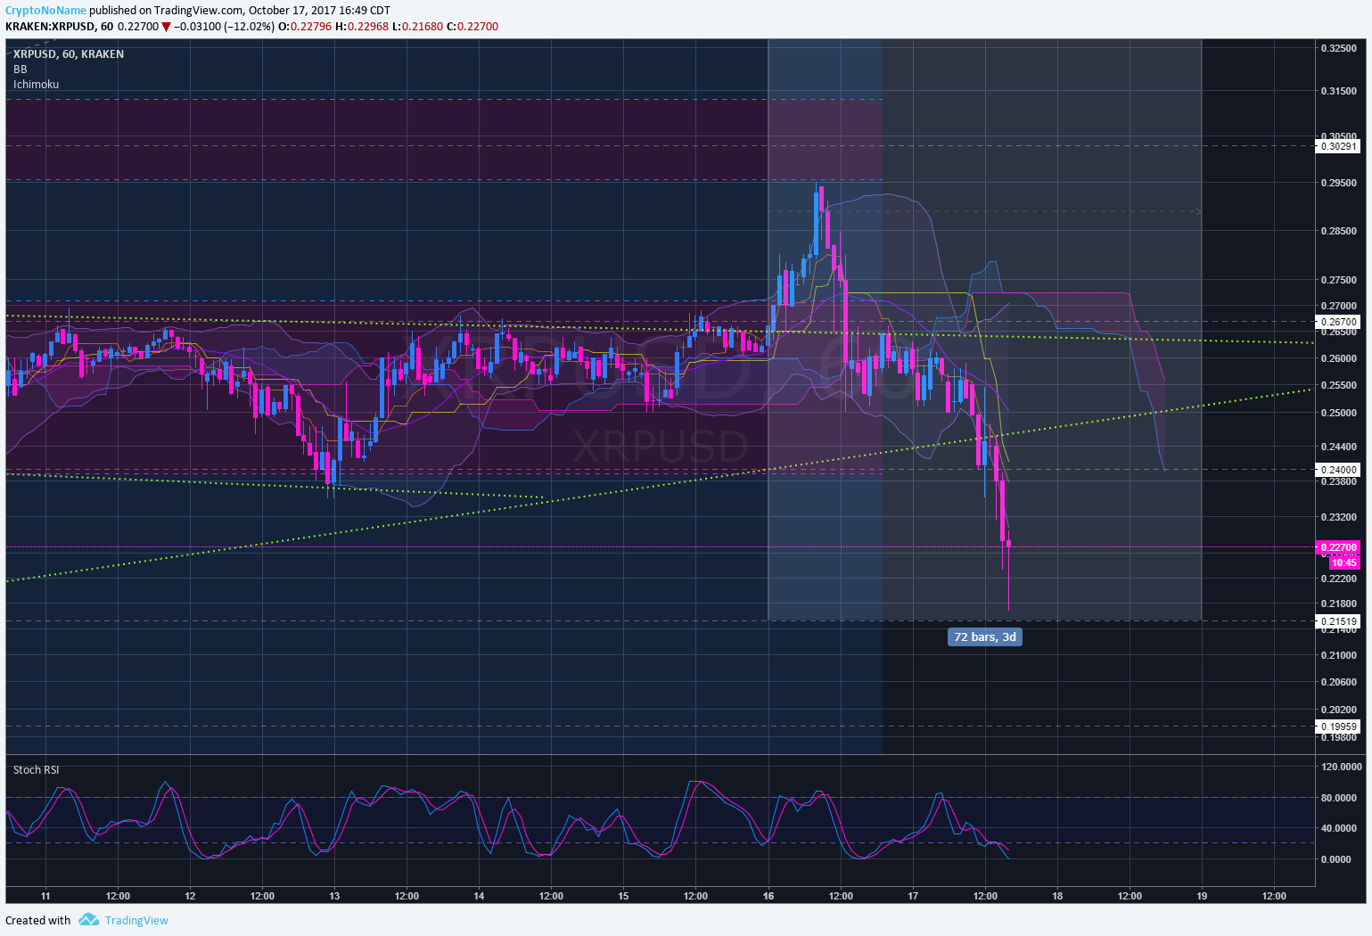Click the Stoch RSI pane label
The width and height of the screenshot is (1372, 936).
(x=37, y=770)
